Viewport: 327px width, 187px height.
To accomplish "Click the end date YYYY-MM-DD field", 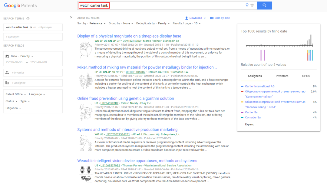I will pos(38,62).
